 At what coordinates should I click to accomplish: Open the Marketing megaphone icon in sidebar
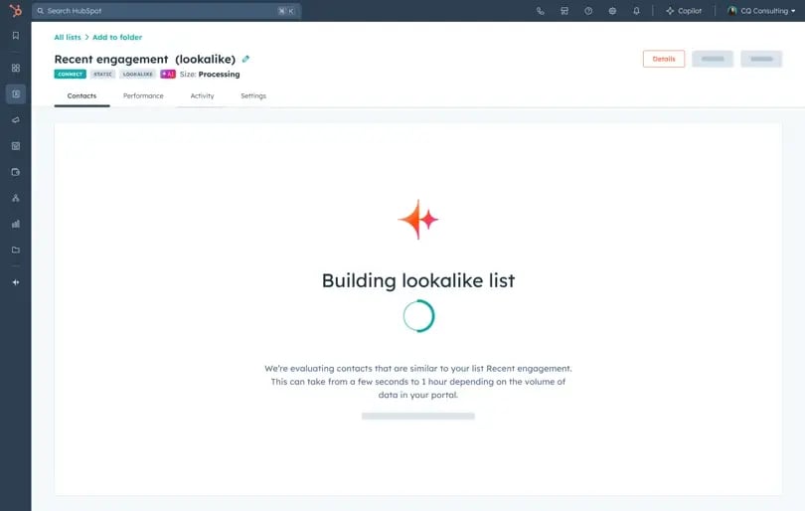tap(15, 120)
